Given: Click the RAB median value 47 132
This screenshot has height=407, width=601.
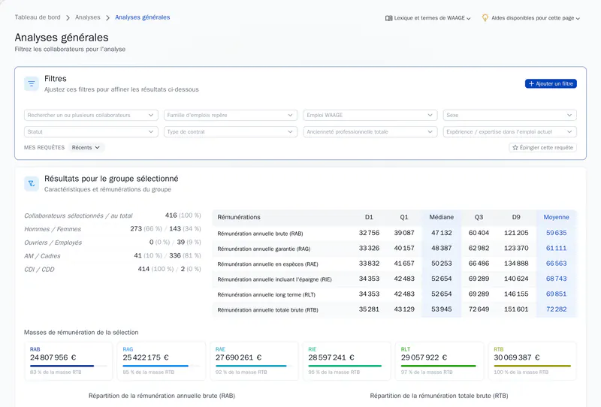Looking at the screenshot, I should tap(442, 233).
